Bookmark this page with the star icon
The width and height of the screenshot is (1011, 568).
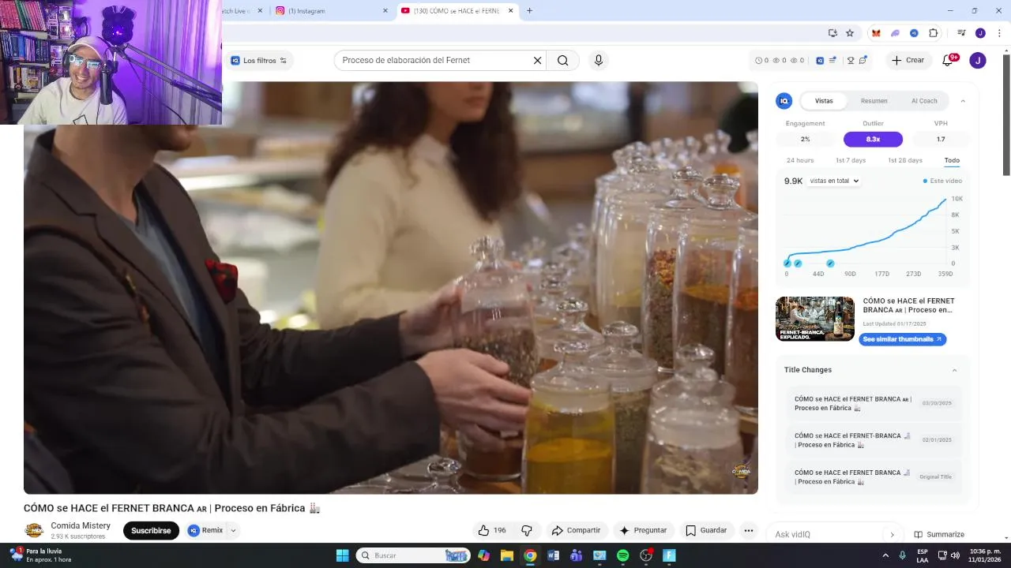850,33
